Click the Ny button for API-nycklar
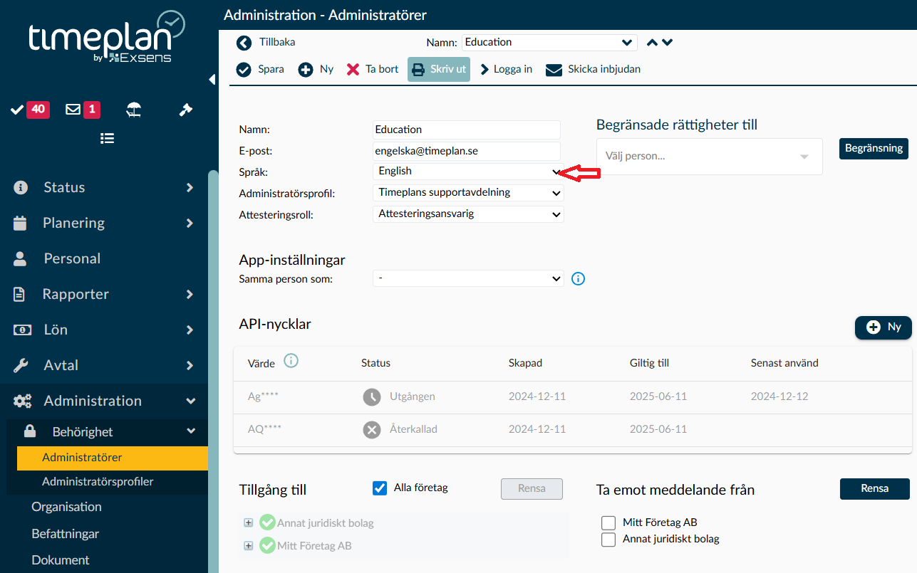Viewport: 917px width, 573px height. (884, 327)
